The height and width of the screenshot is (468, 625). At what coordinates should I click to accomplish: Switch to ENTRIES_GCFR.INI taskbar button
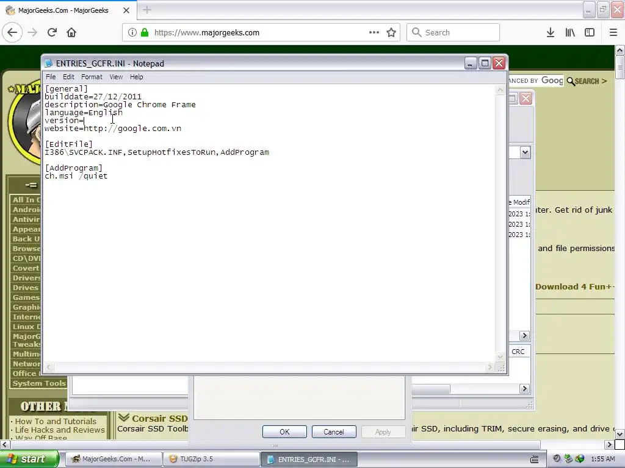[x=309, y=459]
